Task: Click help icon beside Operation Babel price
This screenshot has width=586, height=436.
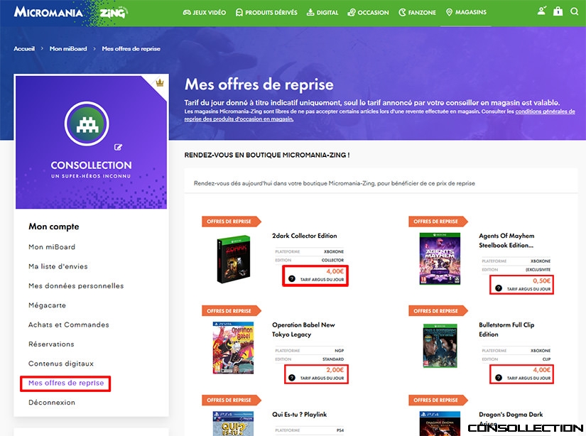Action: click(292, 378)
